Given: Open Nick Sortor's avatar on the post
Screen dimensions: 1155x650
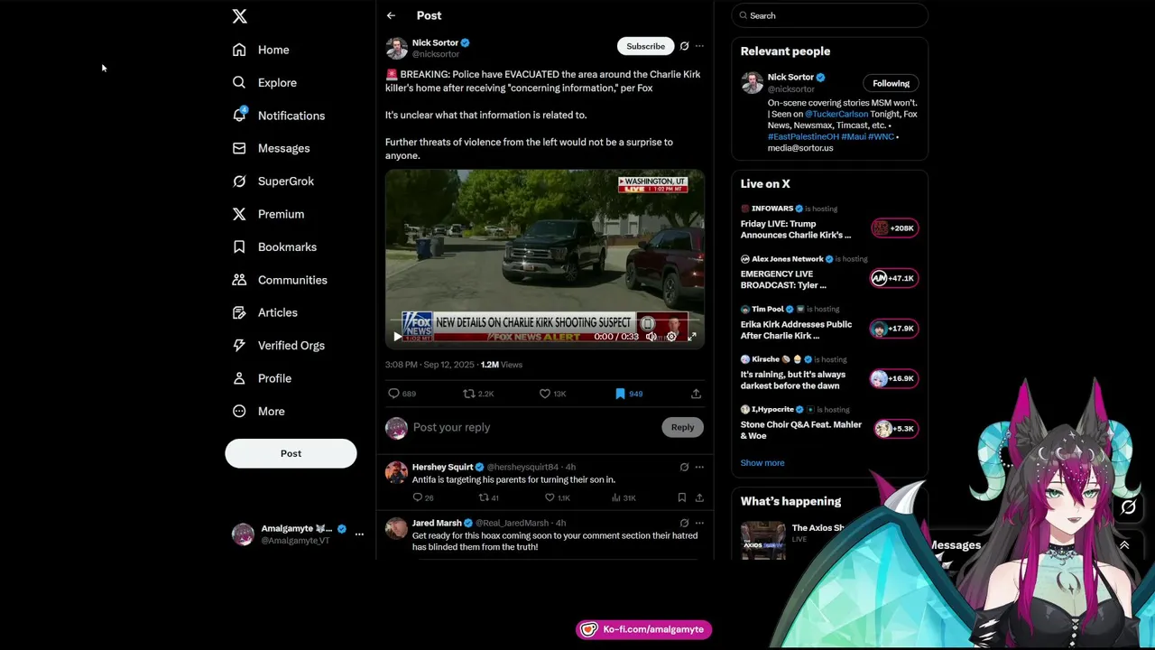Looking at the screenshot, I should coord(396,48).
